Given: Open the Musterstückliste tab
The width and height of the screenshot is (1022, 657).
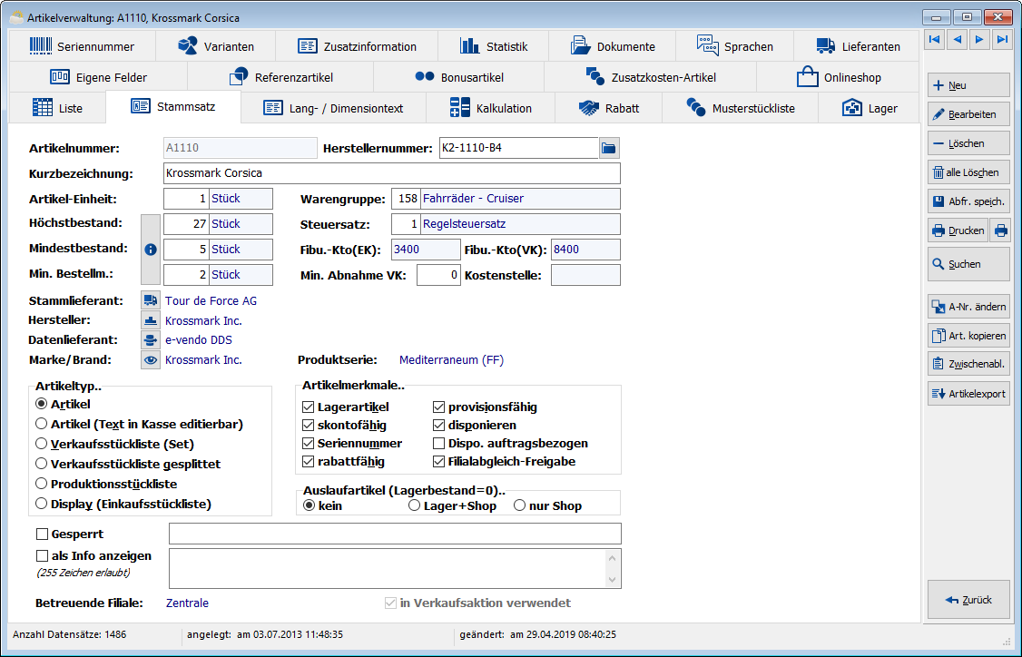Looking at the screenshot, I should [740, 108].
